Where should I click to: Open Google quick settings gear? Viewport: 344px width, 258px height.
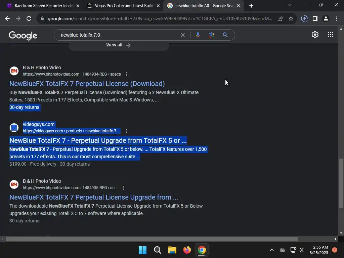(315, 35)
